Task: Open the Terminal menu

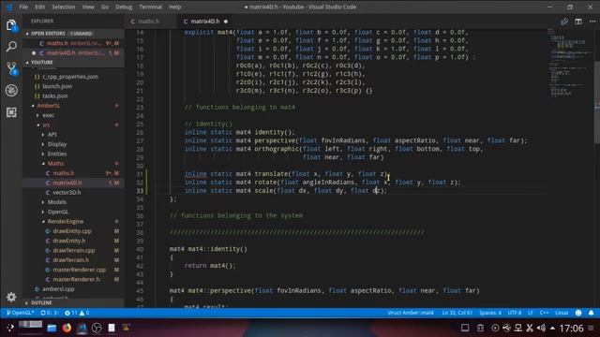Action: pos(150,7)
